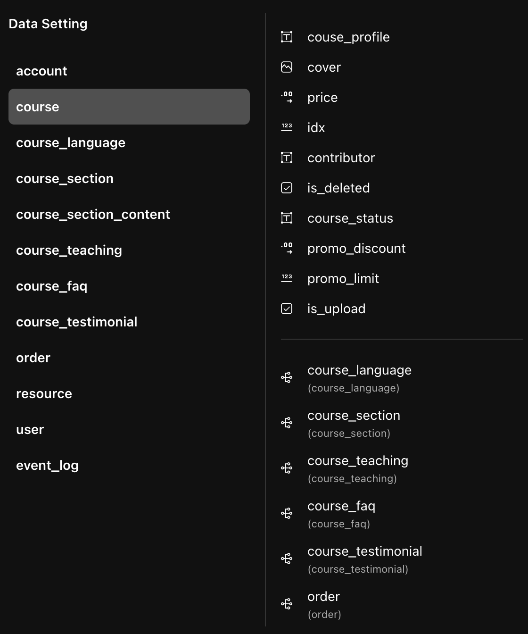Select the price field

pos(322,98)
